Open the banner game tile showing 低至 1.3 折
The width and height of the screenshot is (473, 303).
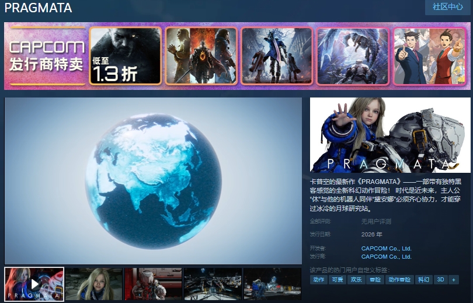tap(126, 56)
